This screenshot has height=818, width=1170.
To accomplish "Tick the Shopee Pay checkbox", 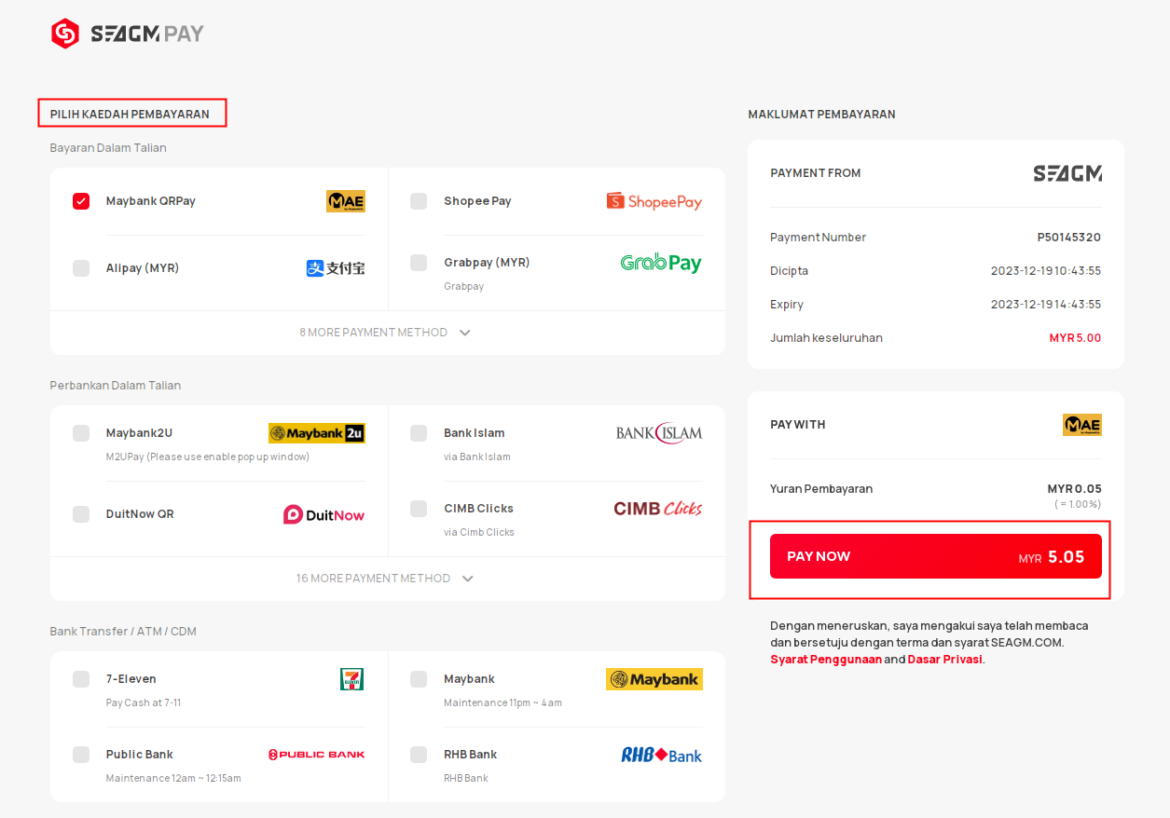I will click(419, 201).
